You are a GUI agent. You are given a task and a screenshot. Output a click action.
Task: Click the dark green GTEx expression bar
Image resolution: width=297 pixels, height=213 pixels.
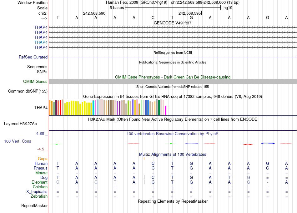159,108
